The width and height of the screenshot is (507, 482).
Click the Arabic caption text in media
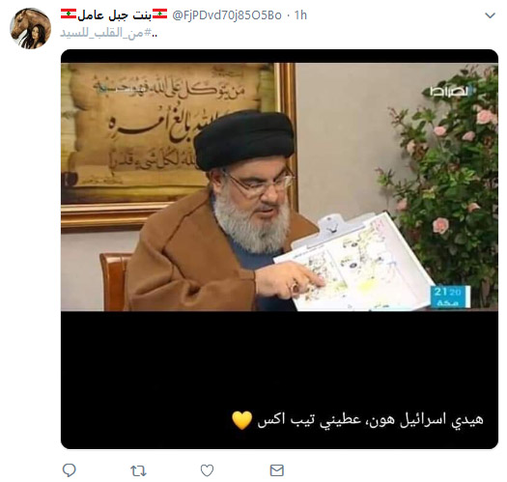pos(370,420)
